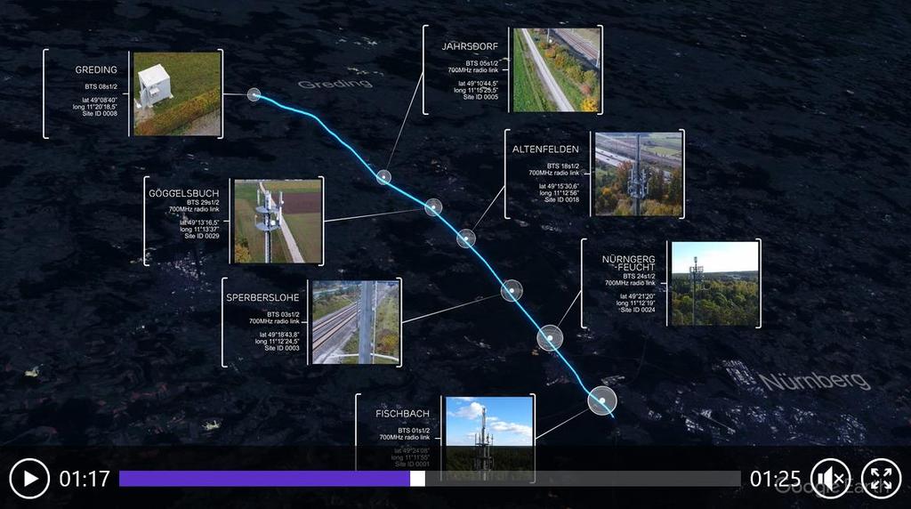Click the GREDING site title
Image resolution: width=911 pixels, height=509 pixels.
click(96, 69)
